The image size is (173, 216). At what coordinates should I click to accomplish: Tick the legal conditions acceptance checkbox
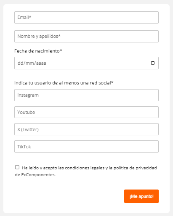pos(17,167)
